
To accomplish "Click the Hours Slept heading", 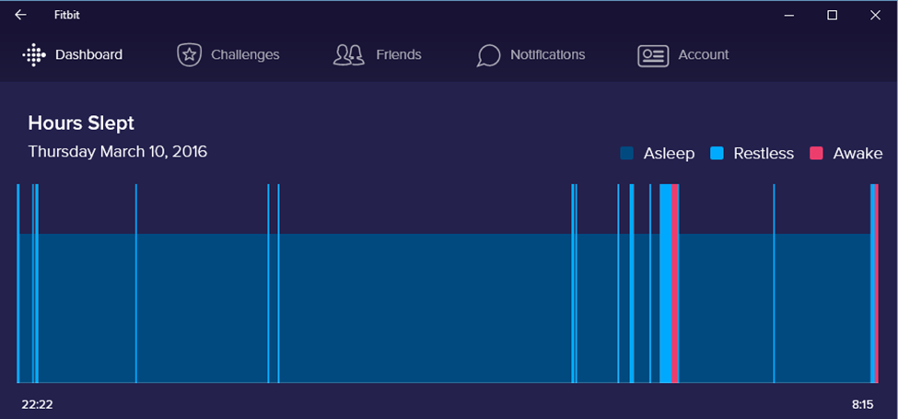I will click(81, 123).
